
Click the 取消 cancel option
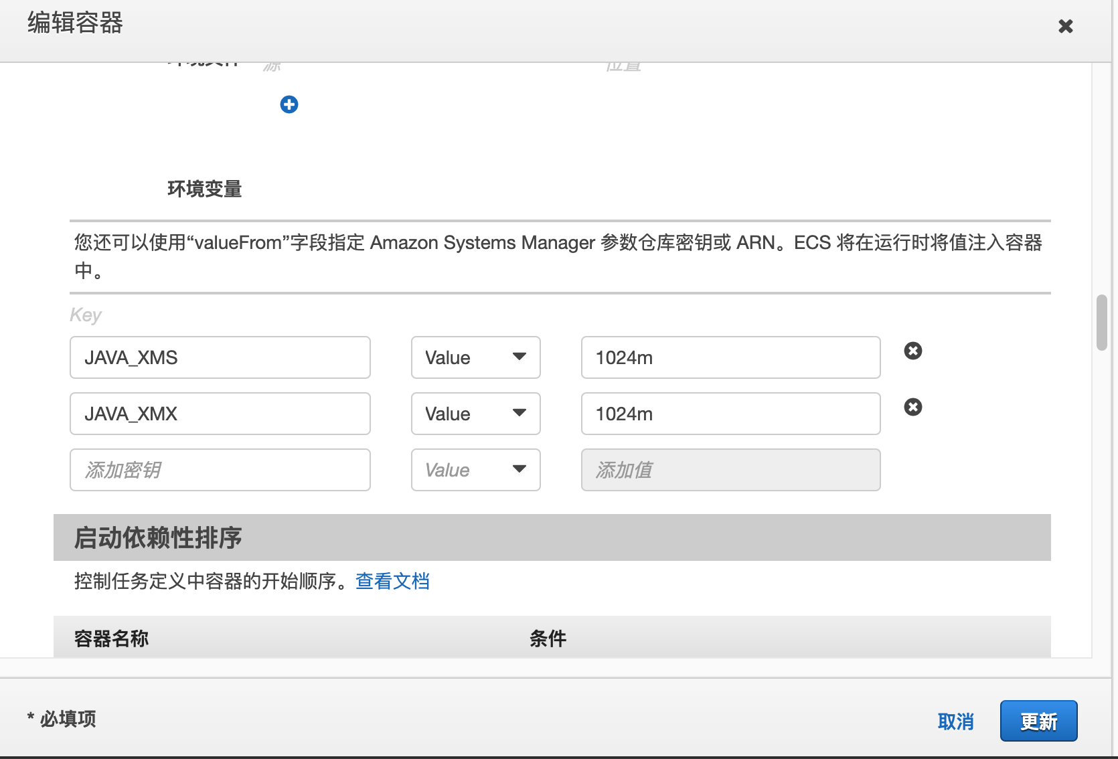pyautogui.click(x=955, y=721)
